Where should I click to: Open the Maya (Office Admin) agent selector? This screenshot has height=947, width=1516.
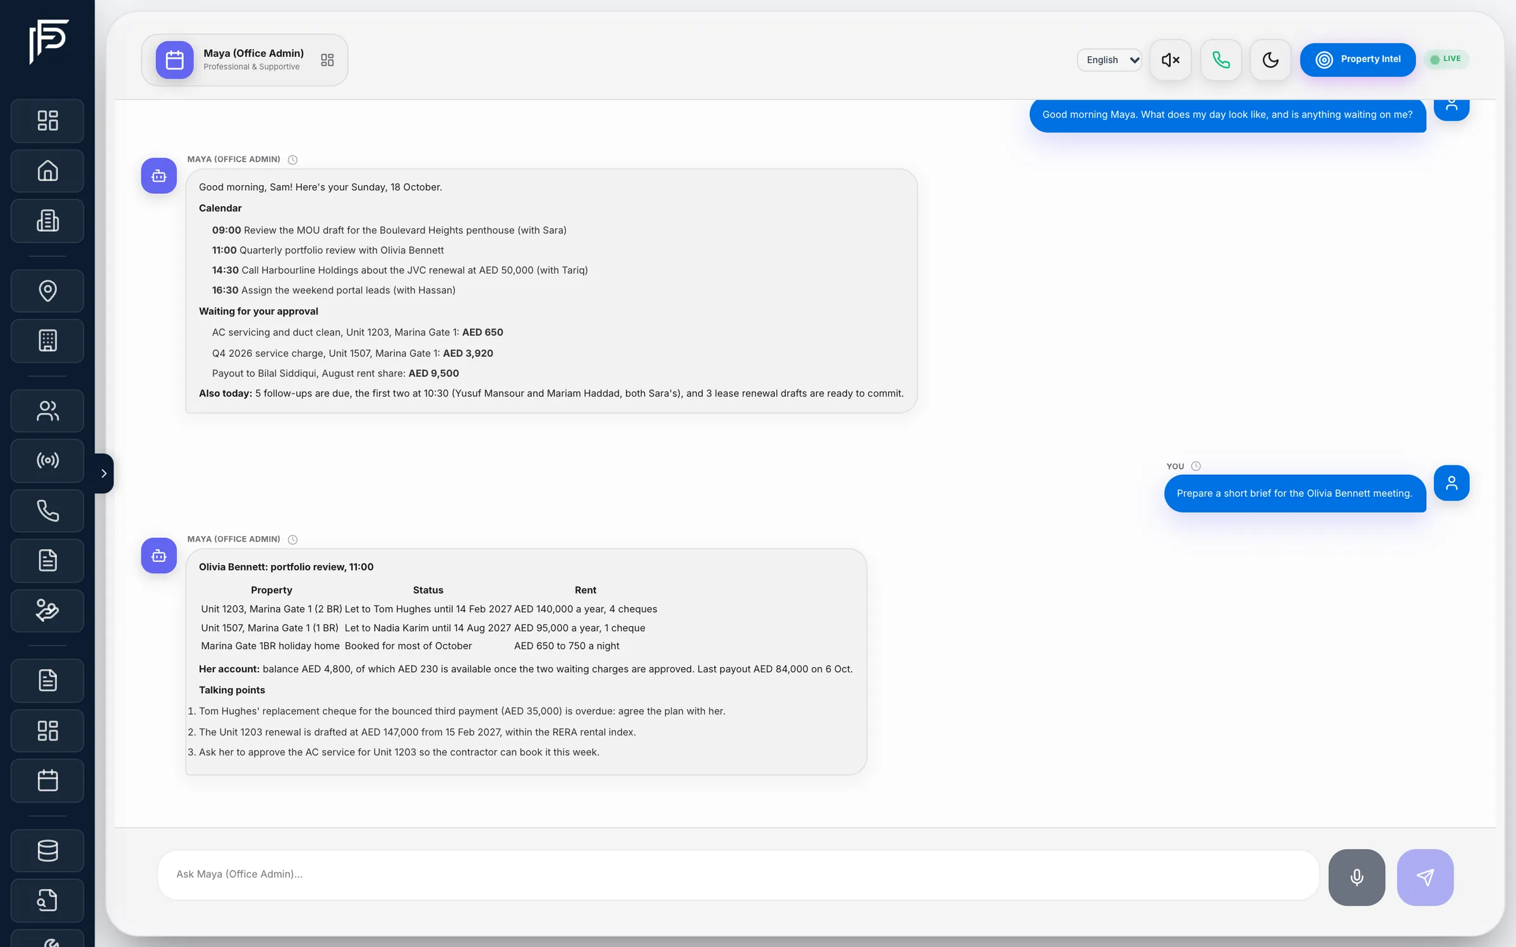(244, 60)
